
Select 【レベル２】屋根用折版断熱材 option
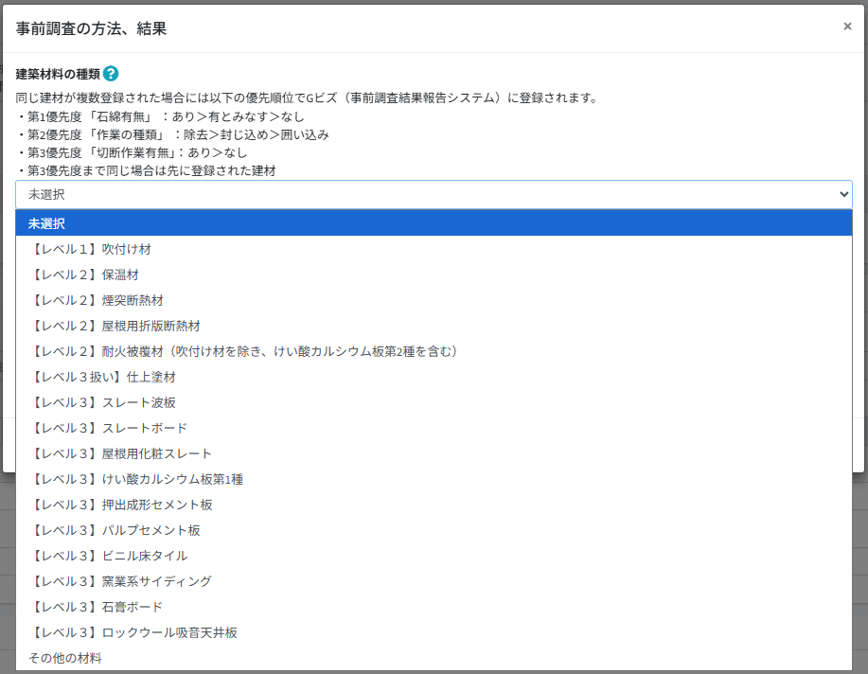(115, 326)
